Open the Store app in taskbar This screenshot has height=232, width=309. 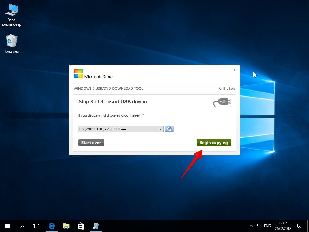(81, 226)
